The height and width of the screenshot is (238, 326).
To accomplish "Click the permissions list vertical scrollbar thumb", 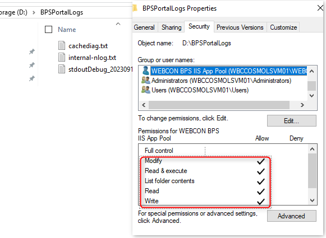I will pos(312,171).
